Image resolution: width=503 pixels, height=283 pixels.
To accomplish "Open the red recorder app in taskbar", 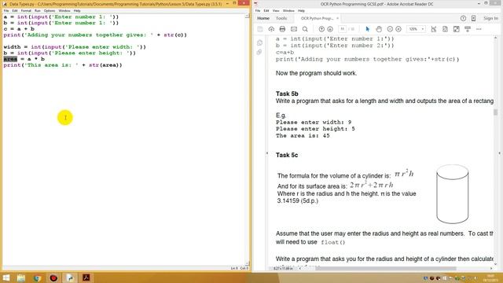I will click(x=53, y=277).
